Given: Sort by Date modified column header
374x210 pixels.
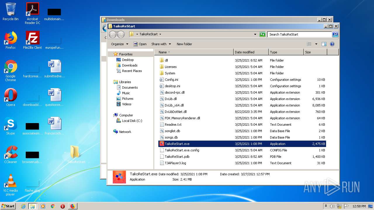Looking at the screenshot, I should [x=251, y=52].
